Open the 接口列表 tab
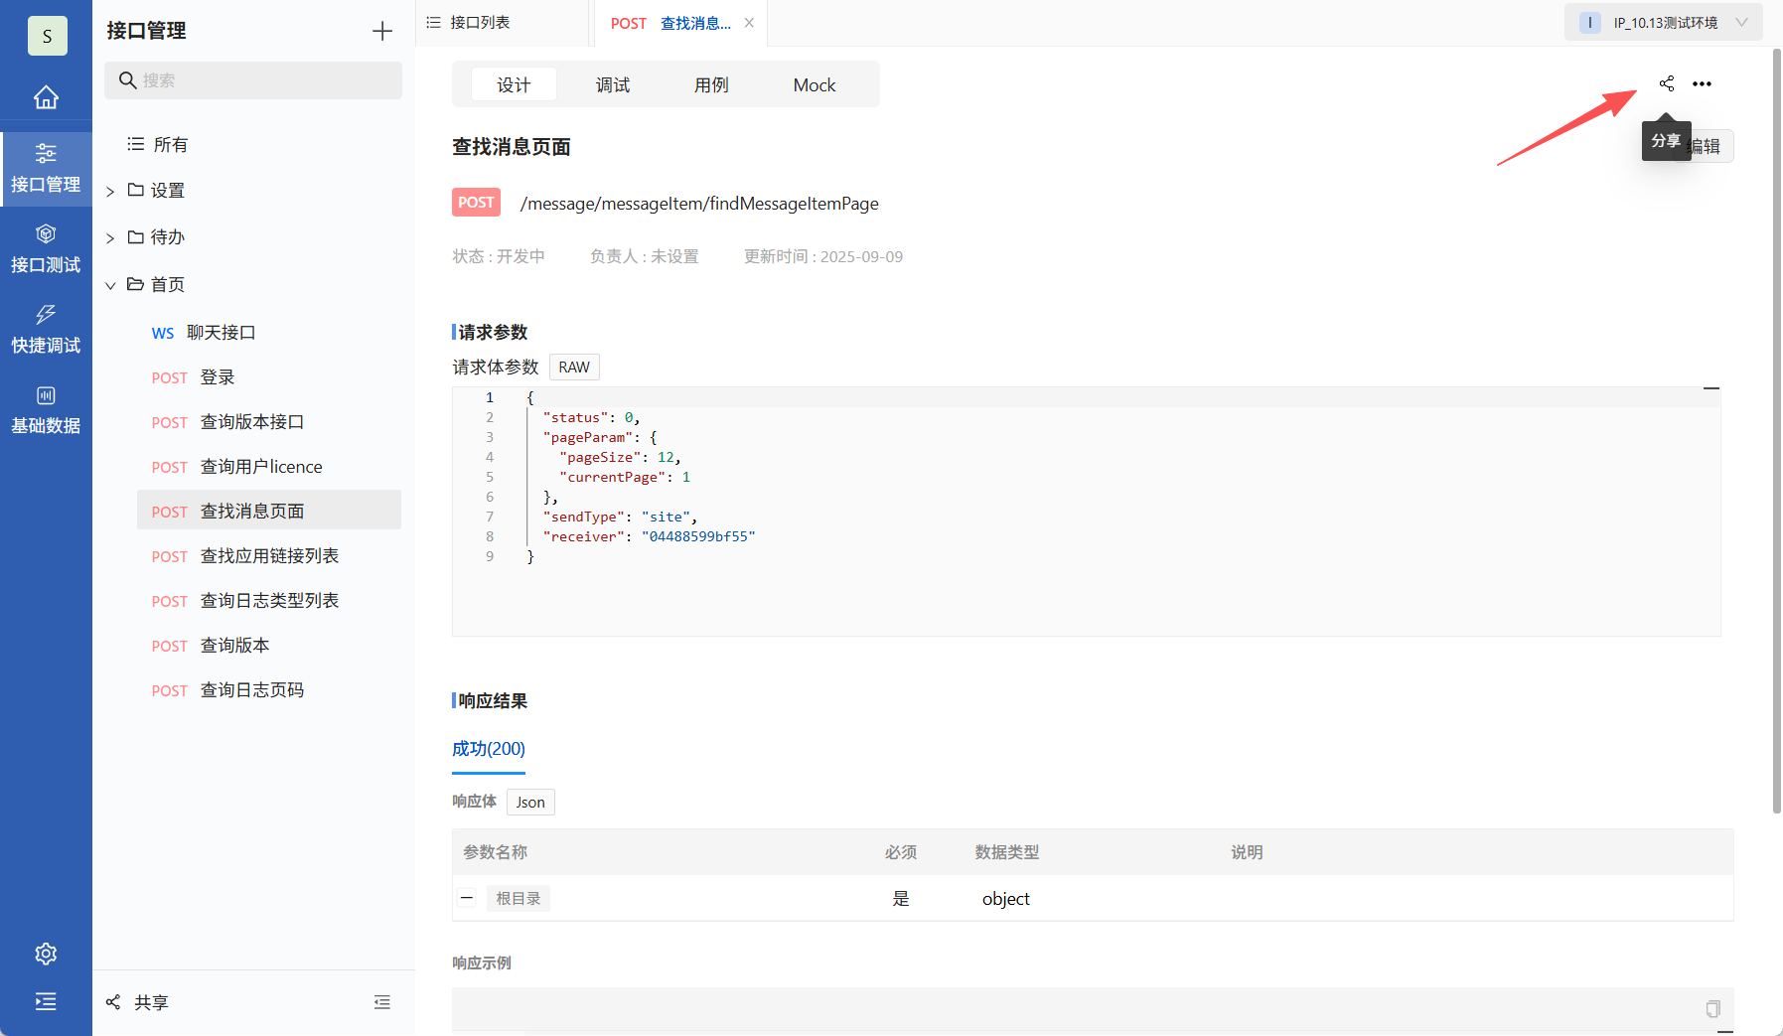This screenshot has width=1783, height=1036. (x=503, y=23)
